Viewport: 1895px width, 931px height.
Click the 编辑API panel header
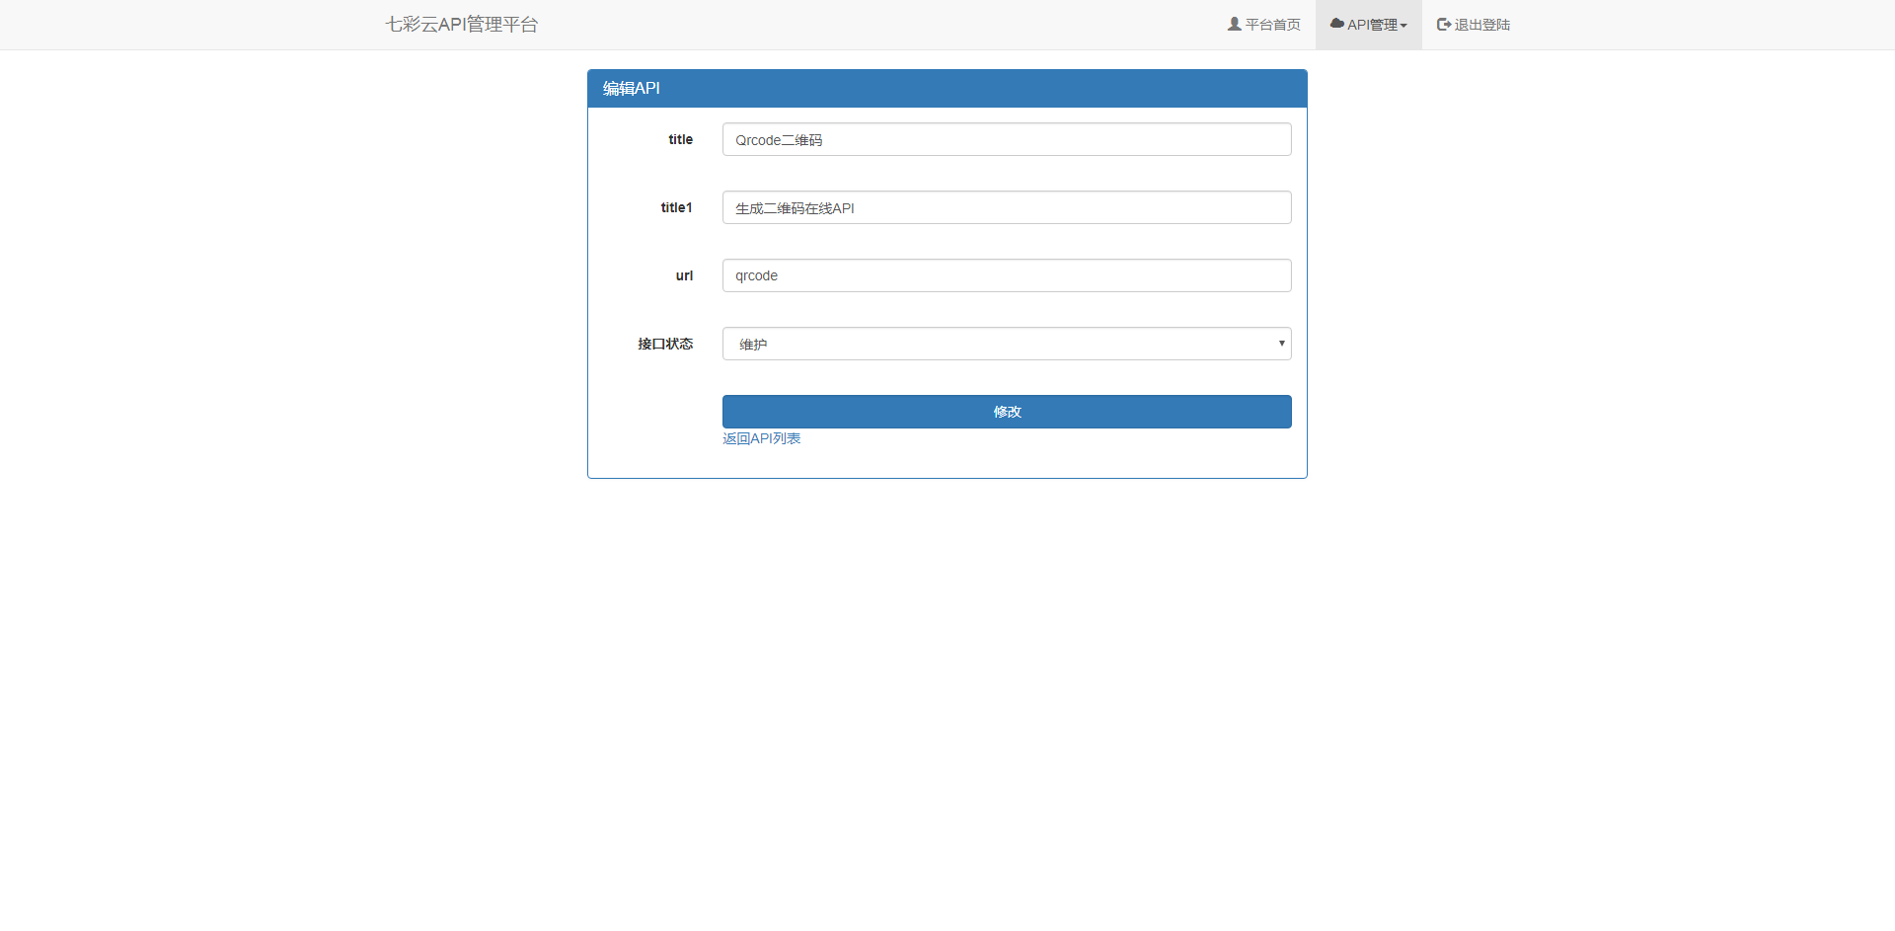coord(631,88)
